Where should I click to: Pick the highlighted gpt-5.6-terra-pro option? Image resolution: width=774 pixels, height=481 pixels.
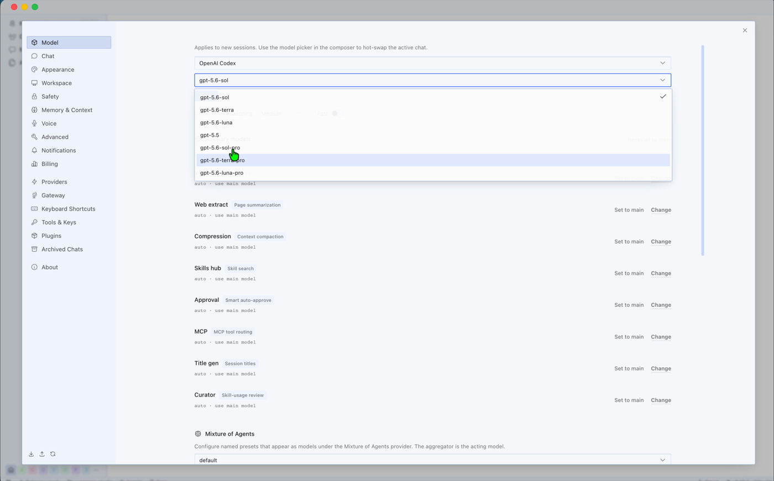click(x=433, y=160)
